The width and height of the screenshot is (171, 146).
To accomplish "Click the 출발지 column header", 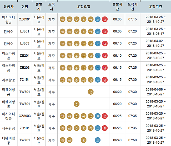I will 39,7.
